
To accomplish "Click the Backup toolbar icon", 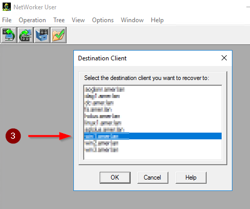I will tap(9, 35).
